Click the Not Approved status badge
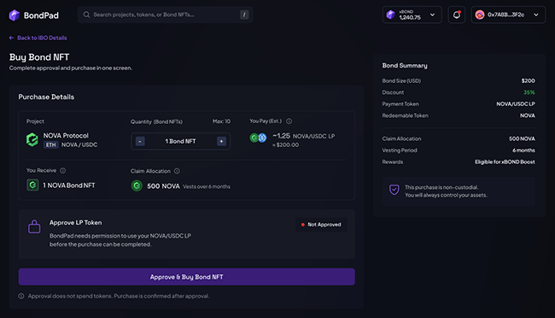The height and width of the screenshot is (318, 555). 321,225
